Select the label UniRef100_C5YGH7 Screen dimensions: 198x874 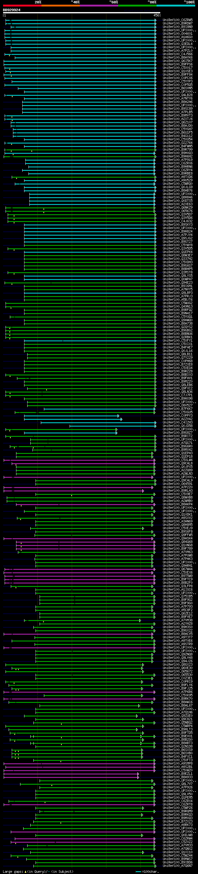coord(178,129)
